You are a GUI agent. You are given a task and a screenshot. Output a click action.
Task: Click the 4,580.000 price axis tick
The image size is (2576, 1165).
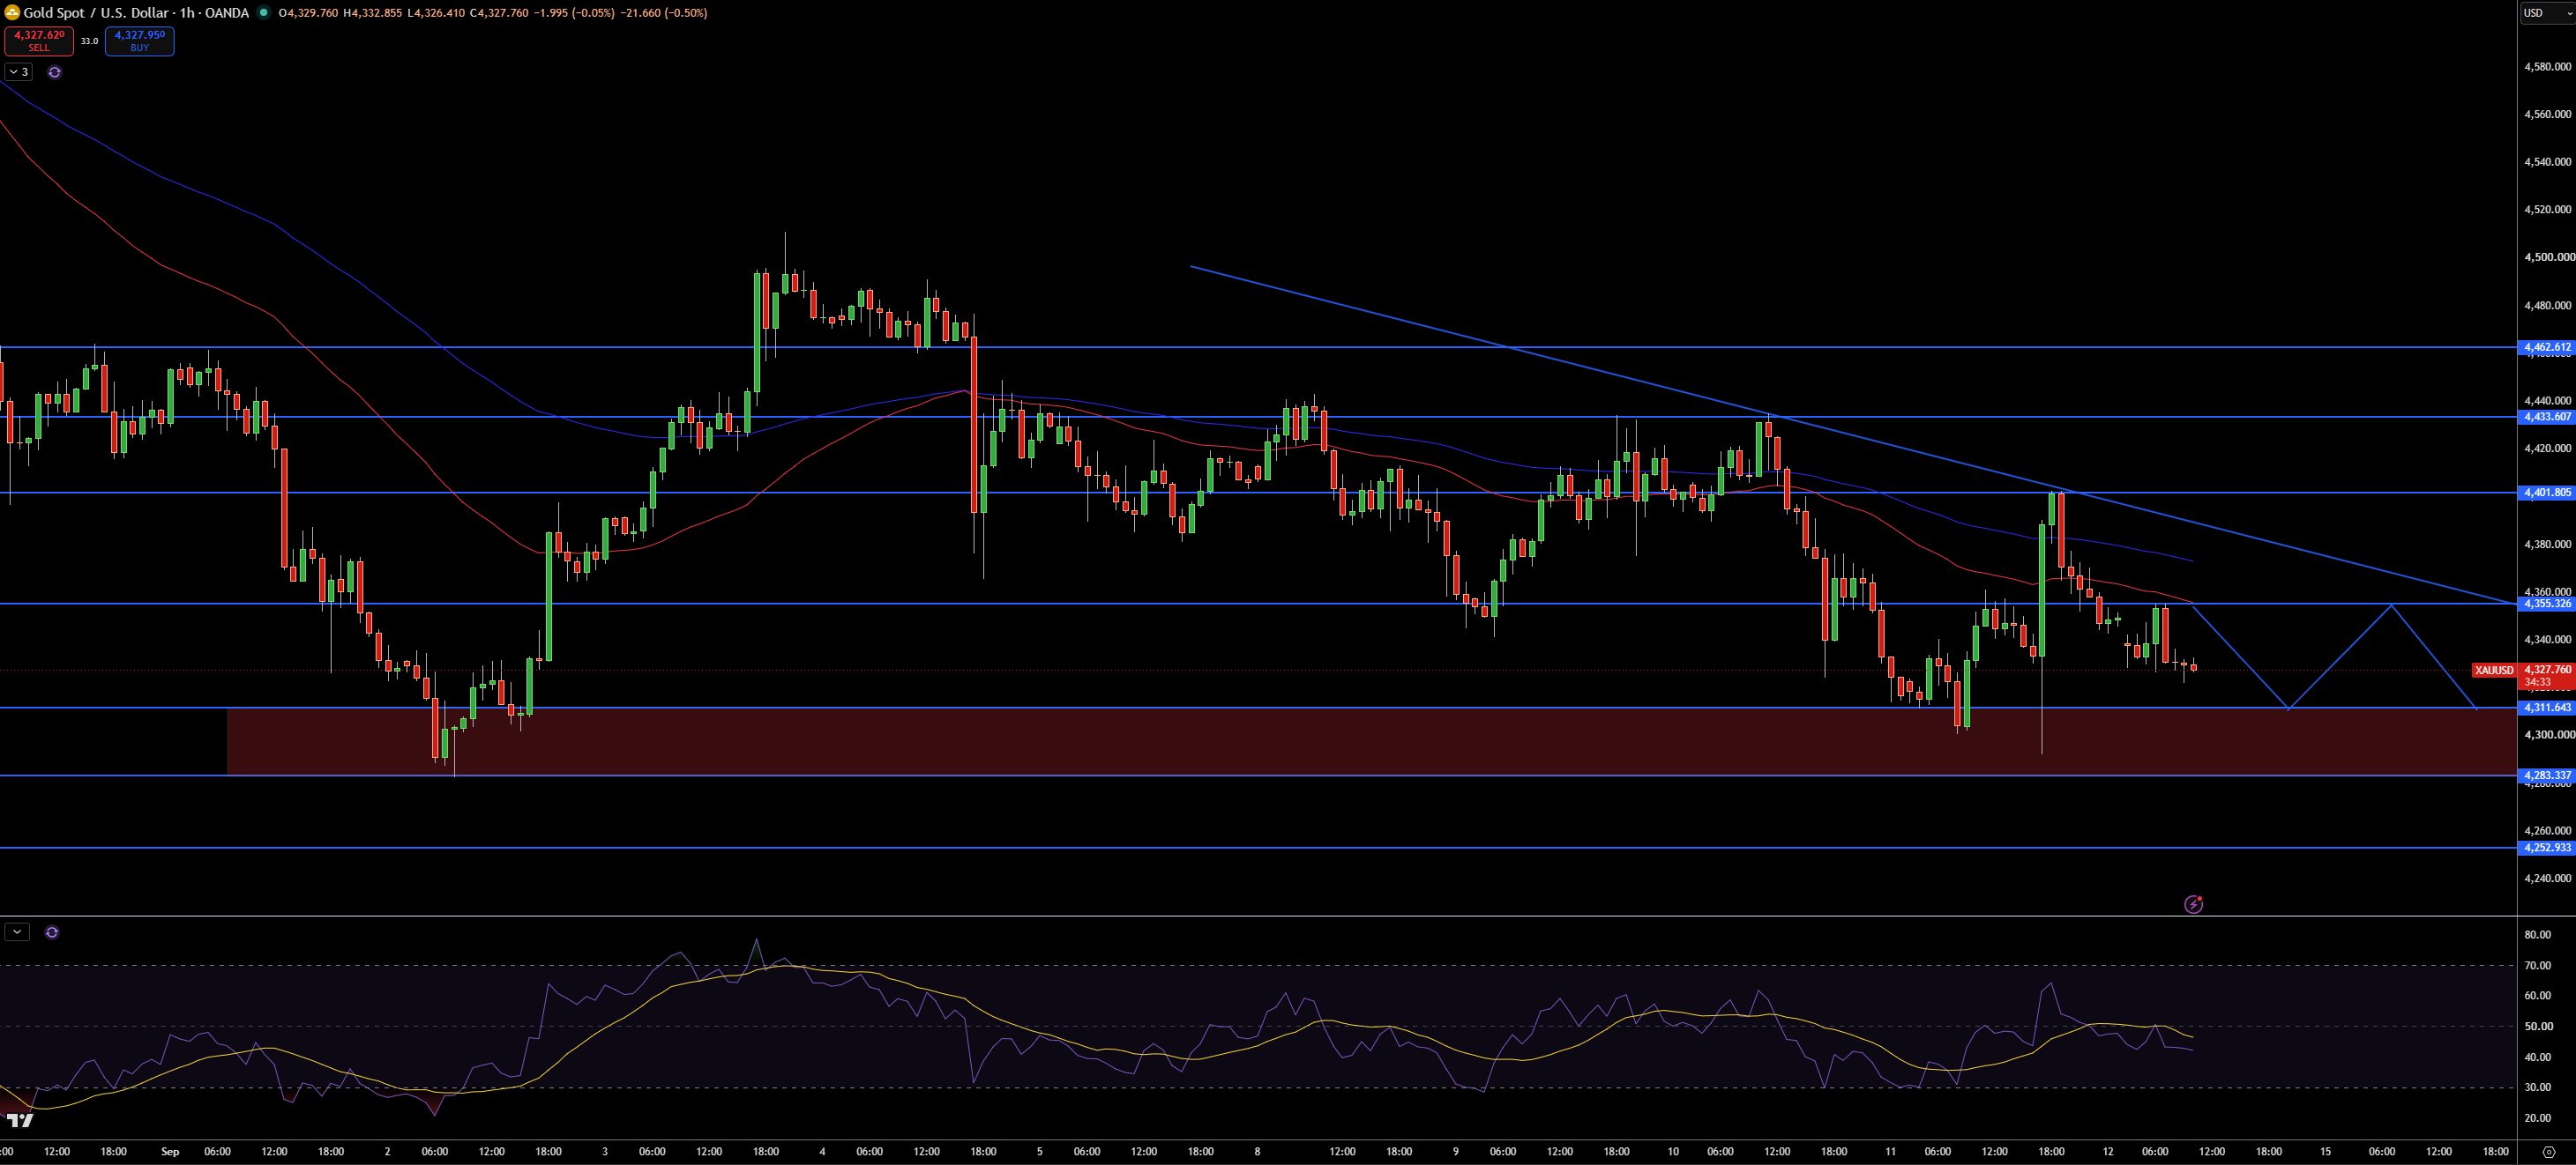click(2547, 67)
